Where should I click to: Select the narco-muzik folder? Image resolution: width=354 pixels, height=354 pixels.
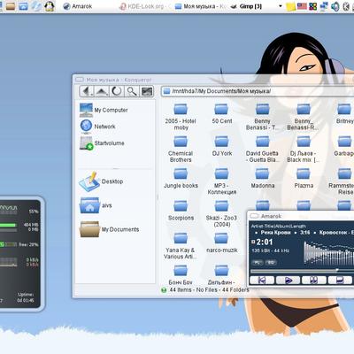[x=221, y=243]
